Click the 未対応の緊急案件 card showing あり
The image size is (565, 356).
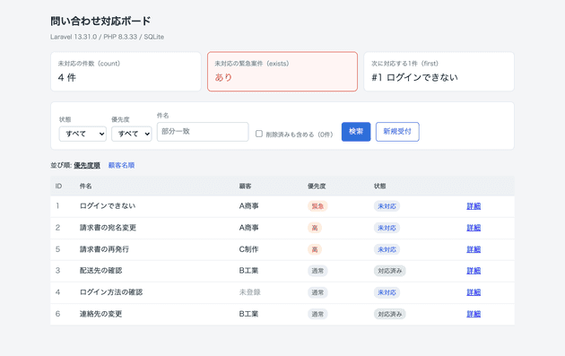coord(282,72)
